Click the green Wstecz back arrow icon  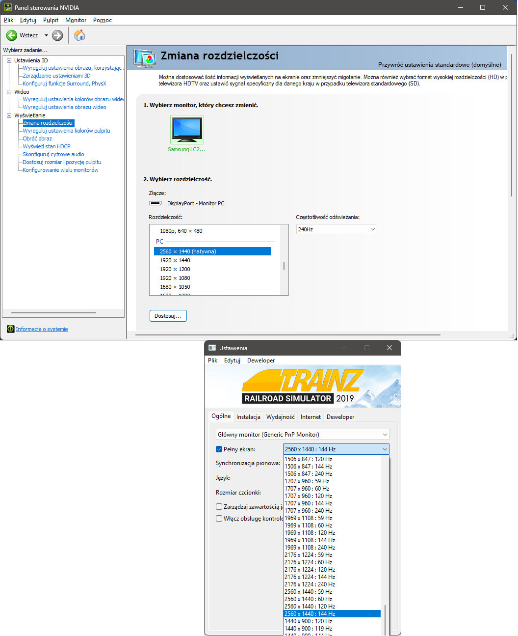click(12, 35)
